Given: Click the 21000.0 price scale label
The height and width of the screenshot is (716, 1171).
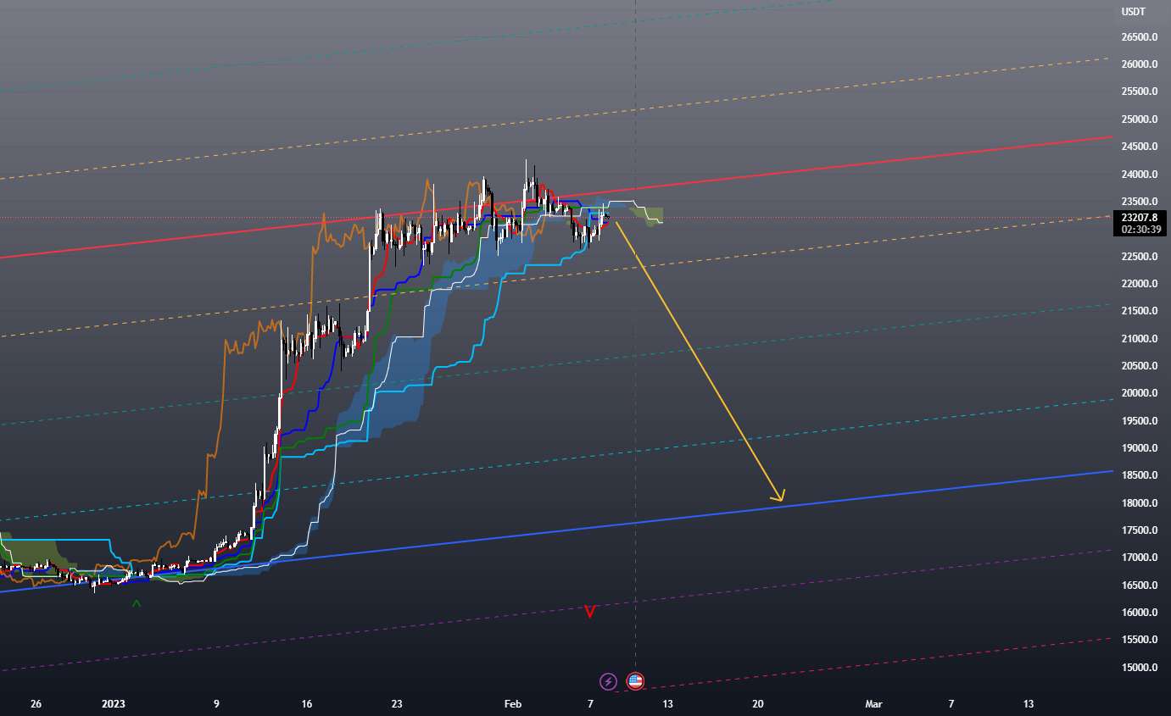Looking at the screenshot, I should (1139, 339).
